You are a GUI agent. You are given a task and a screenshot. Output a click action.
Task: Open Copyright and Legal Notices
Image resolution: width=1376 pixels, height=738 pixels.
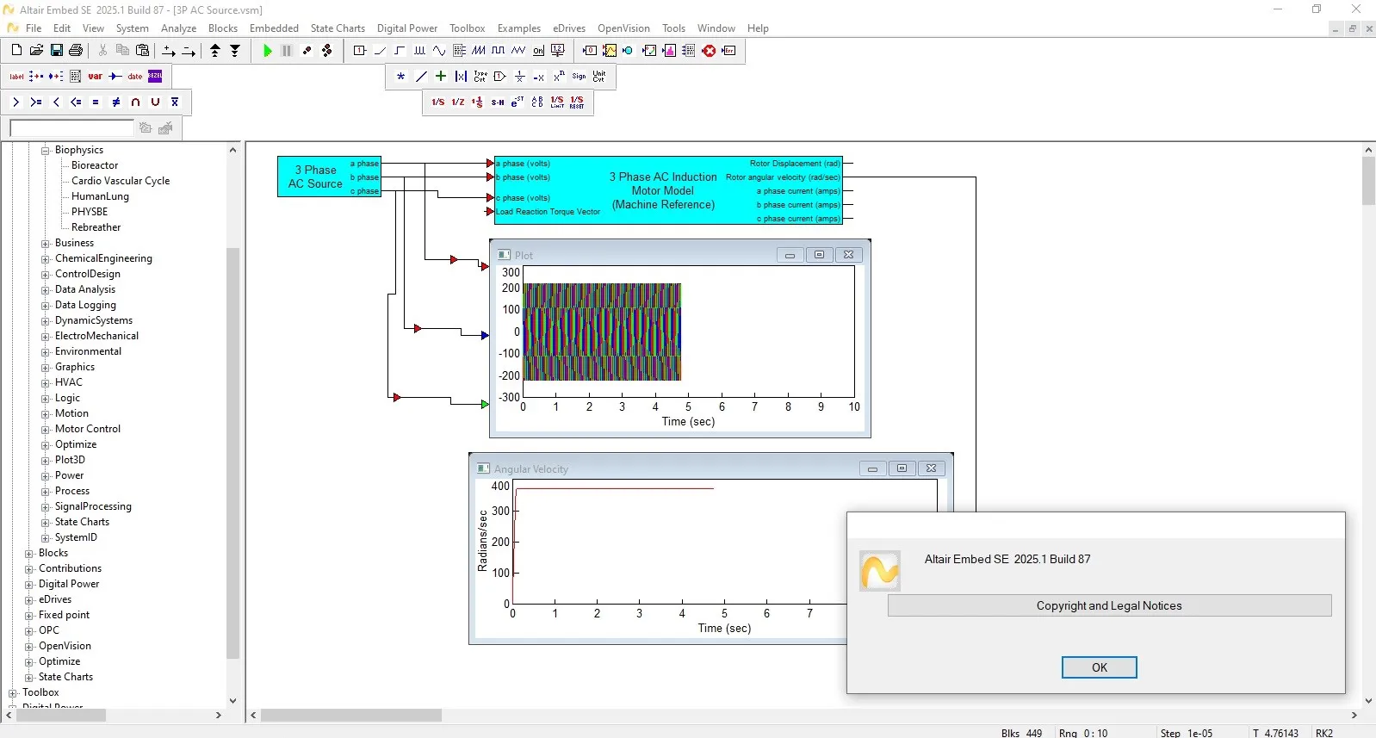click(x=1109, y=605)
